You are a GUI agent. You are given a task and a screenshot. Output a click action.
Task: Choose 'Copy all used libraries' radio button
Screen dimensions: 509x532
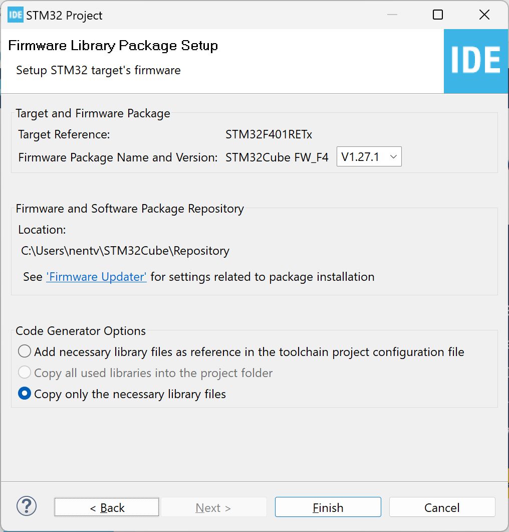pyautogui.click(x=25, y=373)
